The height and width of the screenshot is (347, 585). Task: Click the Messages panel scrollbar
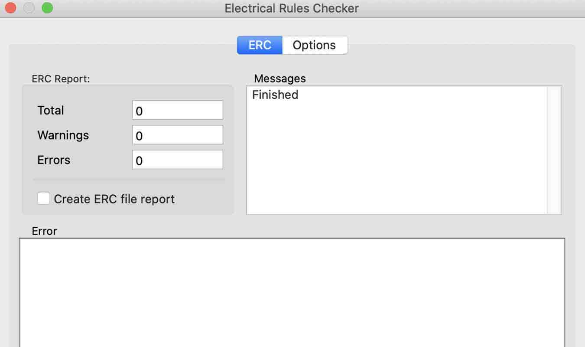pos(554,150)
